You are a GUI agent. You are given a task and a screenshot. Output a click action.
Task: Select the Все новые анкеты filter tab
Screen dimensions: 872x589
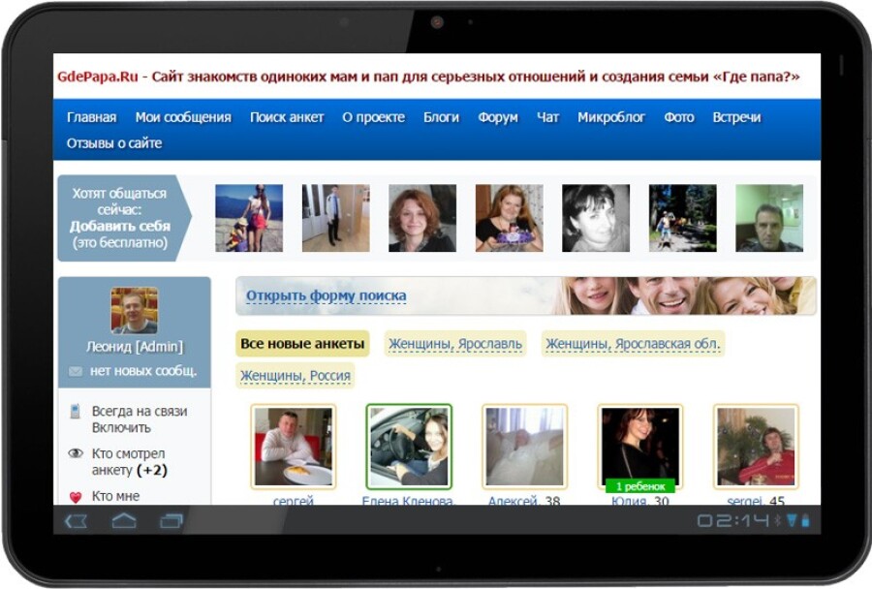coord(302,344)
